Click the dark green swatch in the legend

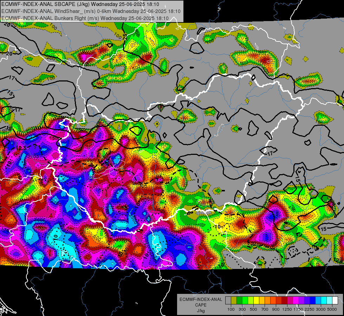click(x=240, y=301)
